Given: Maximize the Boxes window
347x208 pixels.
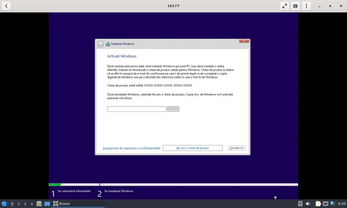Looking at the screenshot, I should point(330,6).
